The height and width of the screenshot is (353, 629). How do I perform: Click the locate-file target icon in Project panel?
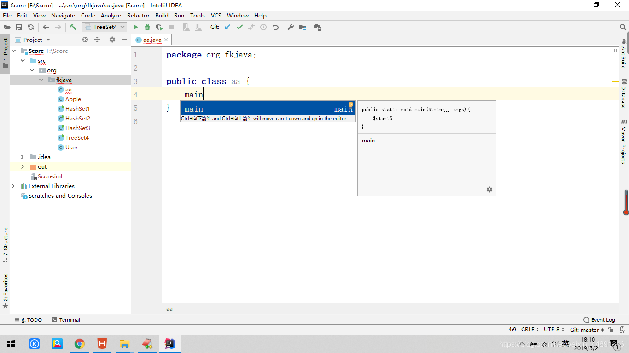[85, 40]
